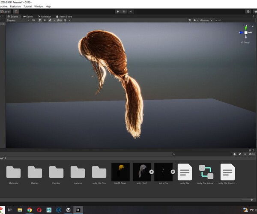Pause the editor with the Pause button

[124, 12]
